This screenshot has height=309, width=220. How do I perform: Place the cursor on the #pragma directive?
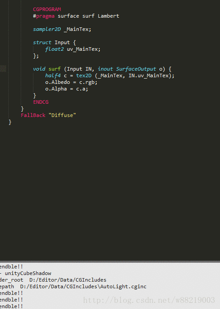coord(44,16)
